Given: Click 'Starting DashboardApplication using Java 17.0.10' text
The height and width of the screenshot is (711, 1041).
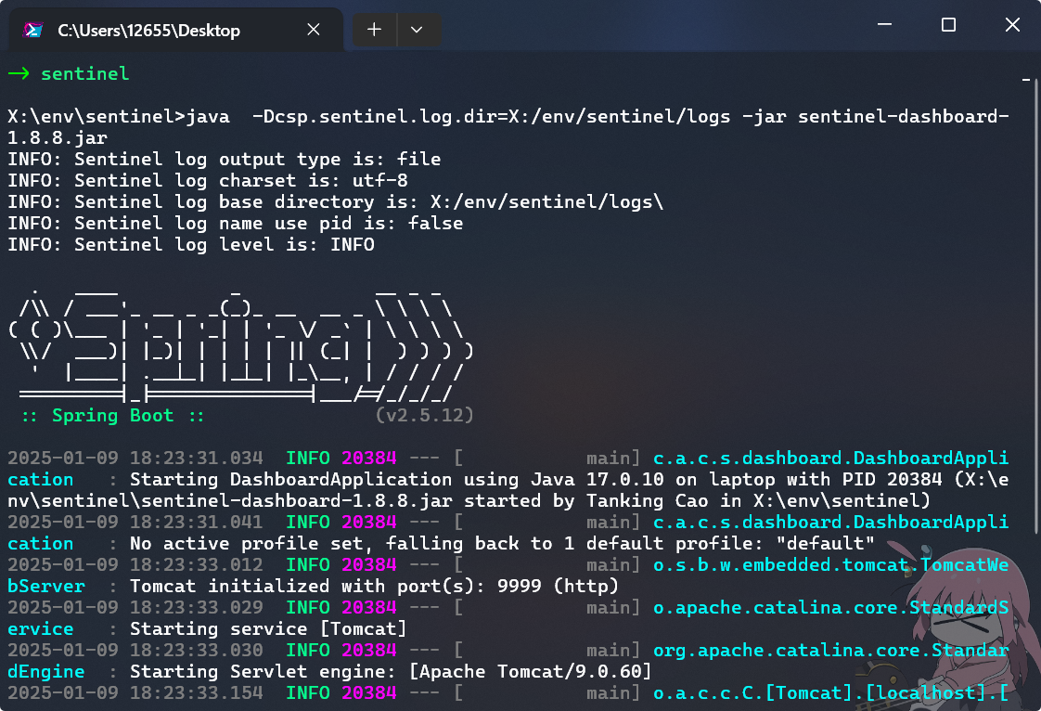Looking at the screenshot, I should click(x=397, y=480).
